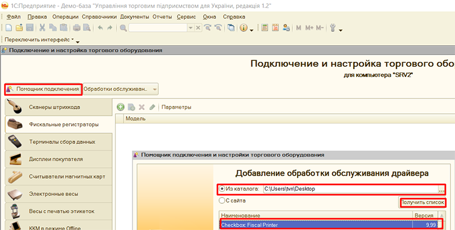Click the print preview icon
Image resolution: width=455 pixels, height=230 pixels.
[x=86, y=28]
